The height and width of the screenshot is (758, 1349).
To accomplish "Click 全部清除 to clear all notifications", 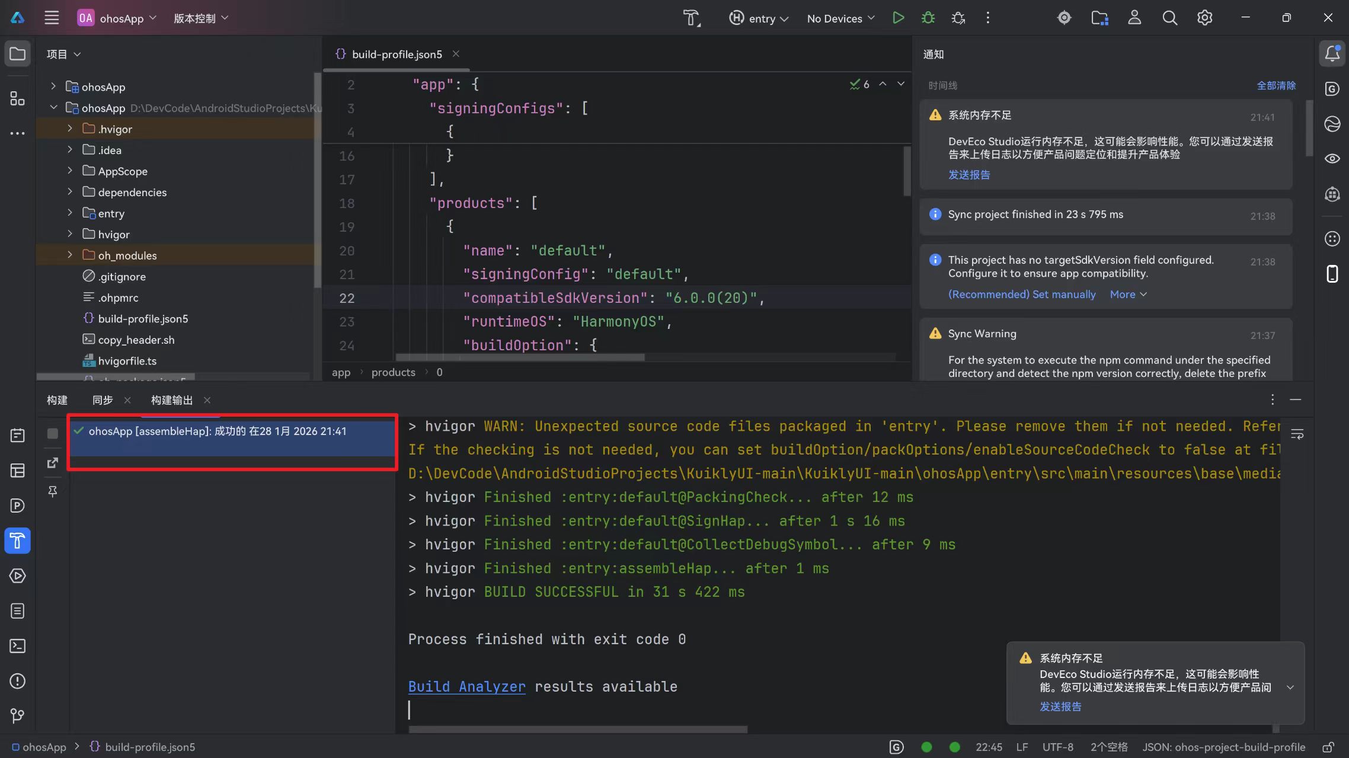I will pyautogui.click(x=1276, y=85).
